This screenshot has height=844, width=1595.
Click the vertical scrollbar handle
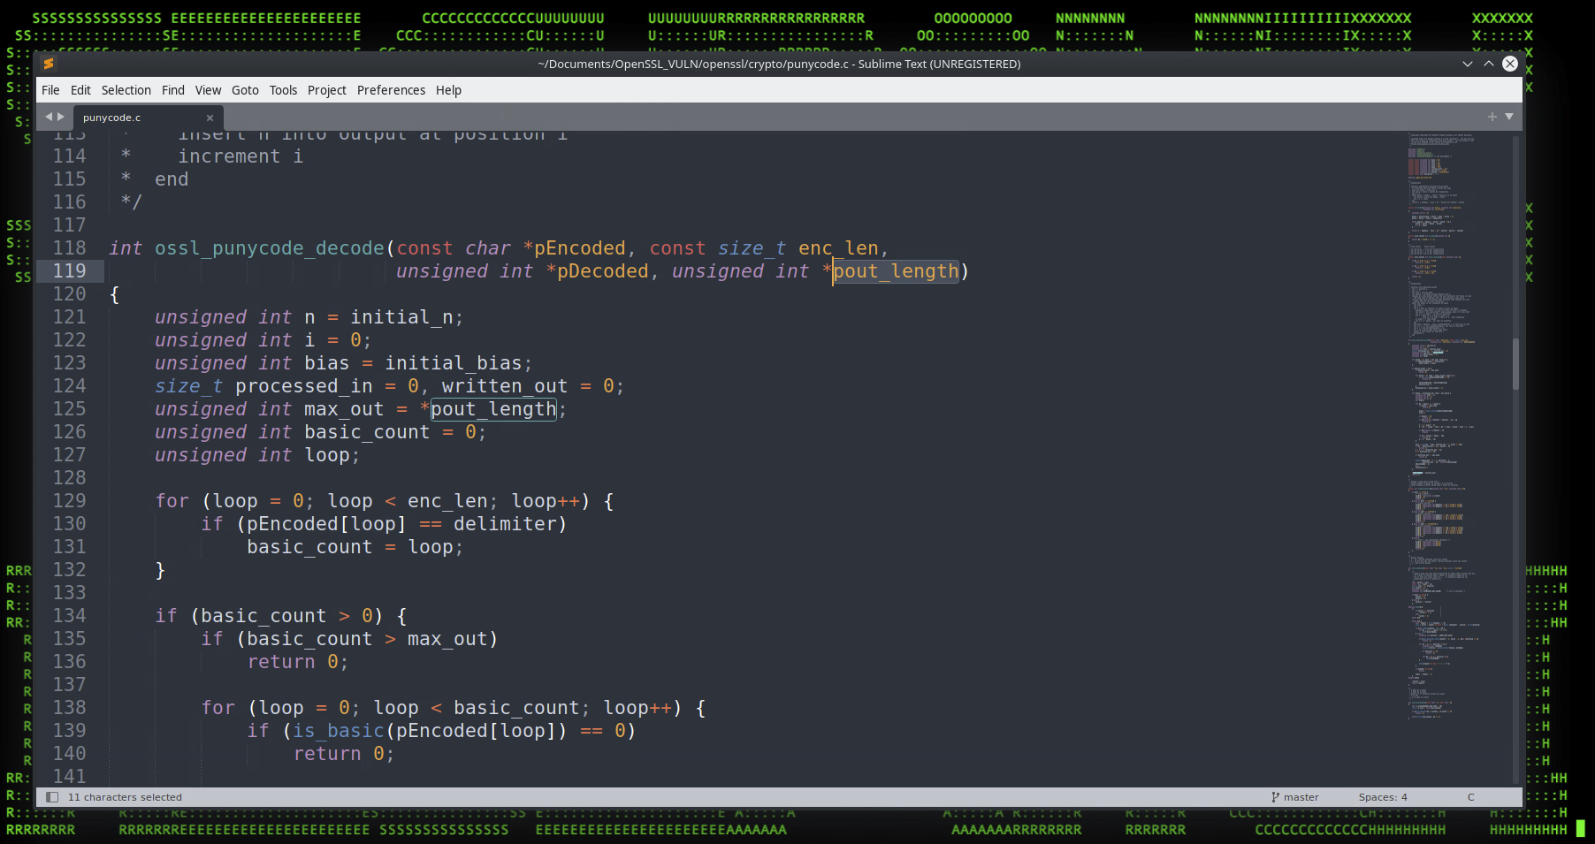point(1515,363)
